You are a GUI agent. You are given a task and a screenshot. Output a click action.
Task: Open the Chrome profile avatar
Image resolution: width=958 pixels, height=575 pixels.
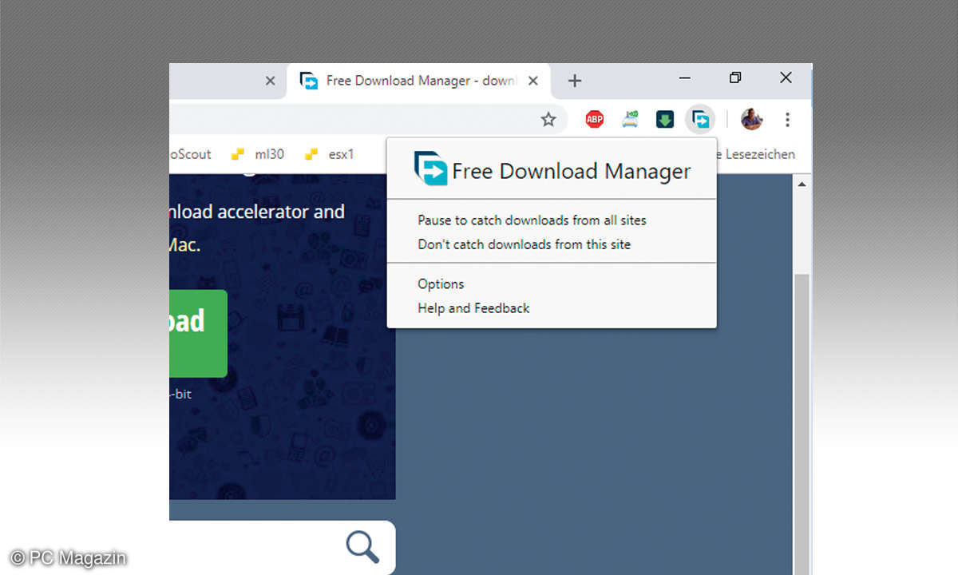click(751, 120)
